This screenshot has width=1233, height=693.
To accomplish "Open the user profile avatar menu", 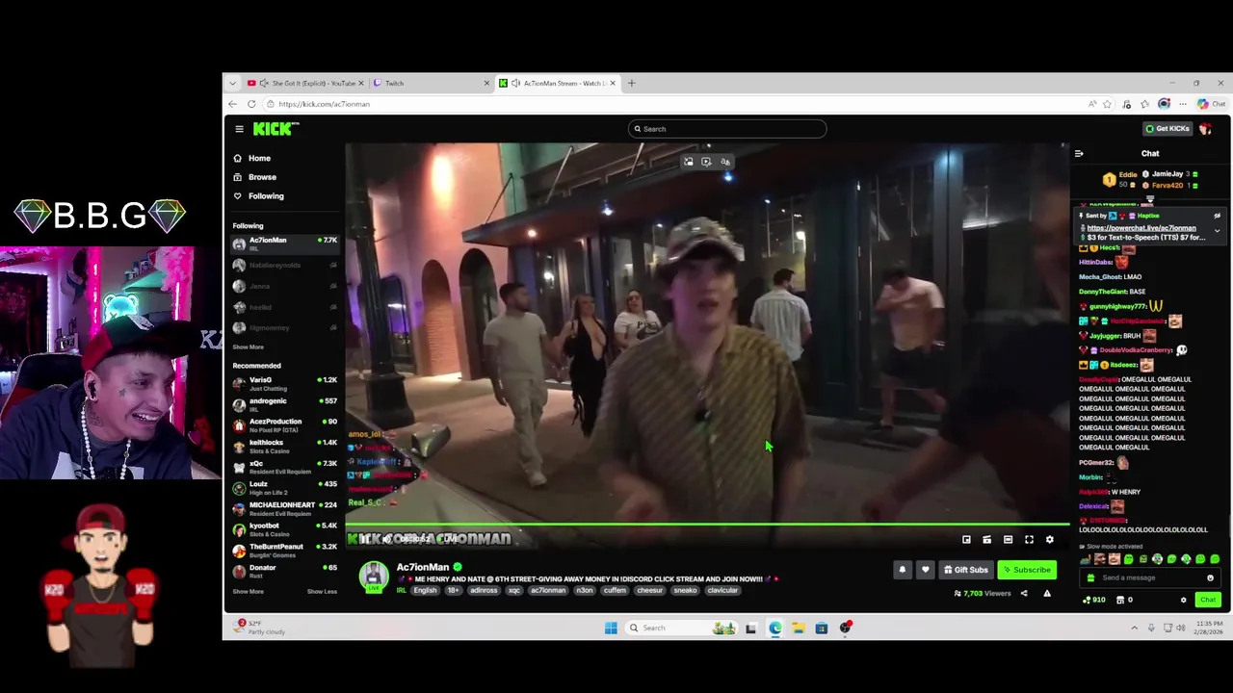I will point(1206,129).
